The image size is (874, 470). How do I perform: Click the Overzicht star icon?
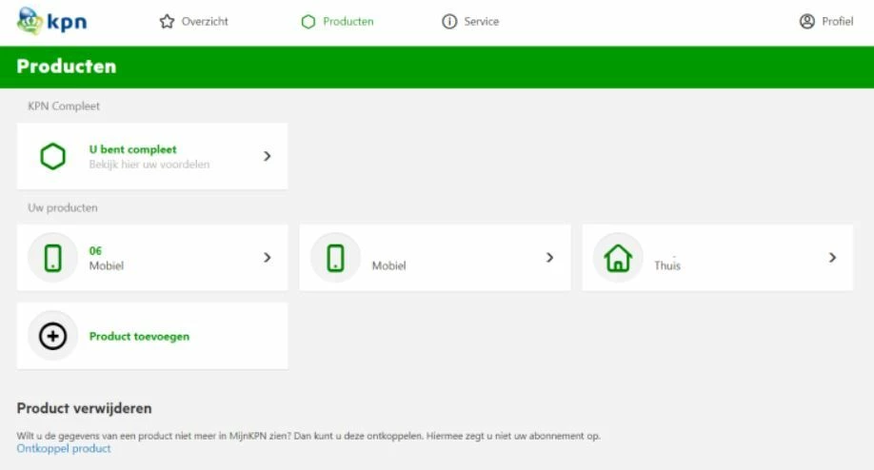pyautogui.click(x=167, y=22)
